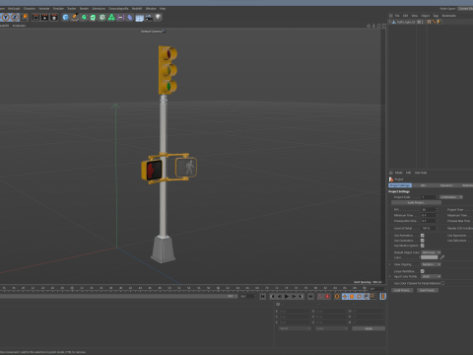This screenshot has width=473, height=355.
Task: Click the Save Preset button
Action: tap(428, 290)
